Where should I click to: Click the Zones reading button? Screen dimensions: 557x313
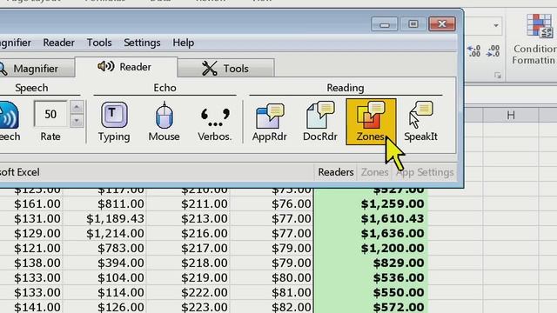[x=371, y=122]
